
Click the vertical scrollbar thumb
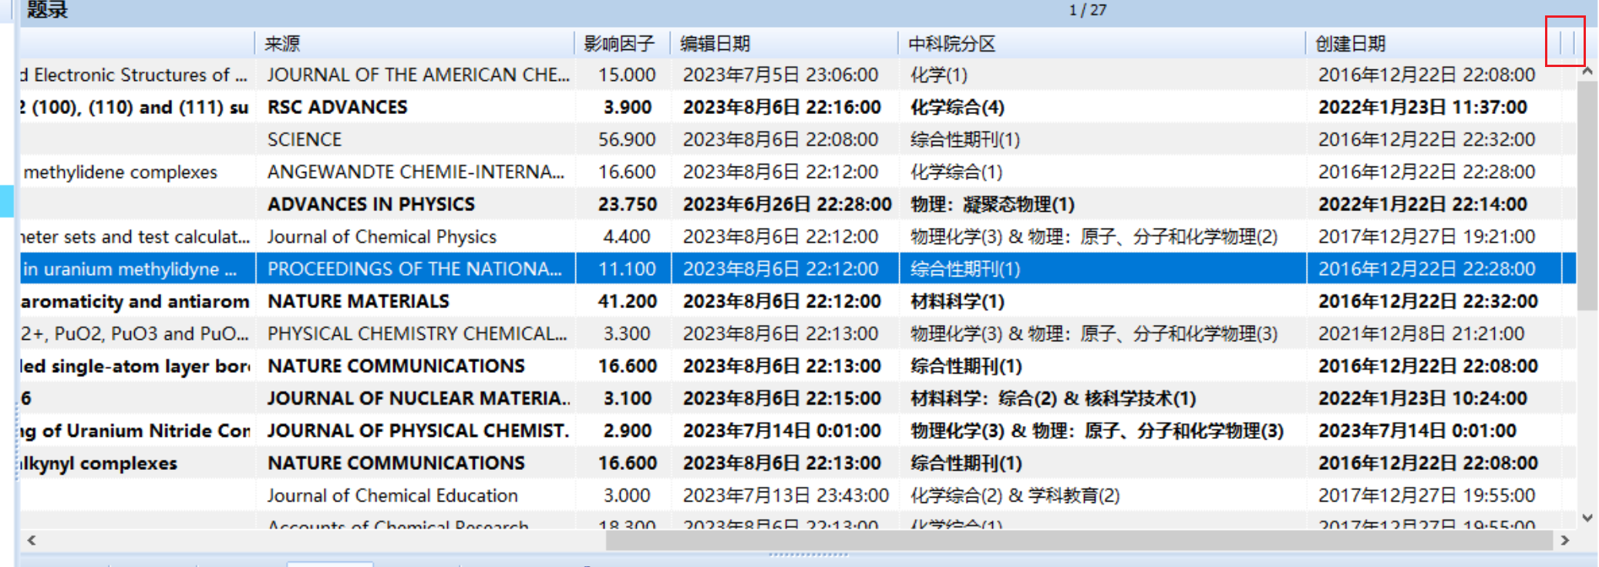point(1587,196)
